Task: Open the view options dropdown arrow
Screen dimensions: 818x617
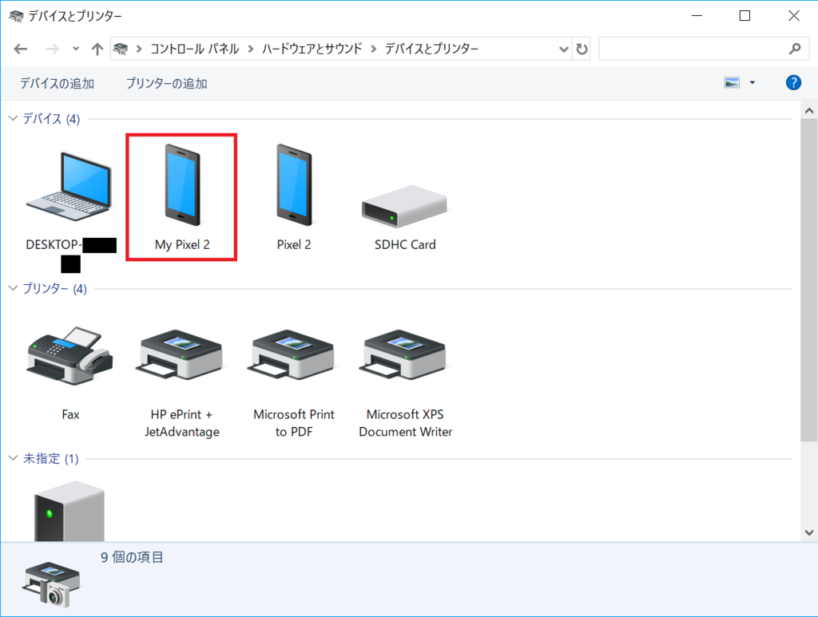Action: (x=752, y=82)
